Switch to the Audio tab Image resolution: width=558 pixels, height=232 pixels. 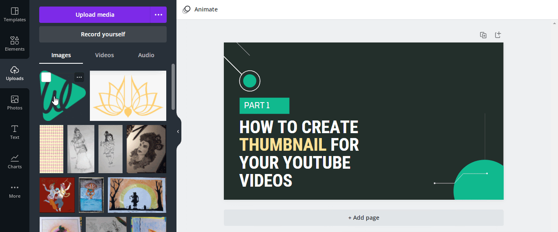[x=146, y=55]
